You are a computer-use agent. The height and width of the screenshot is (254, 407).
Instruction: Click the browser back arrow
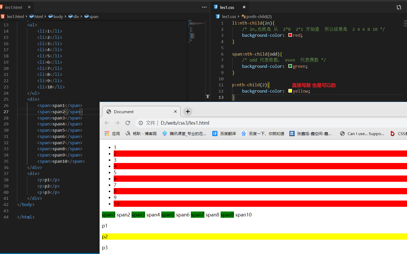click(107, 123)
